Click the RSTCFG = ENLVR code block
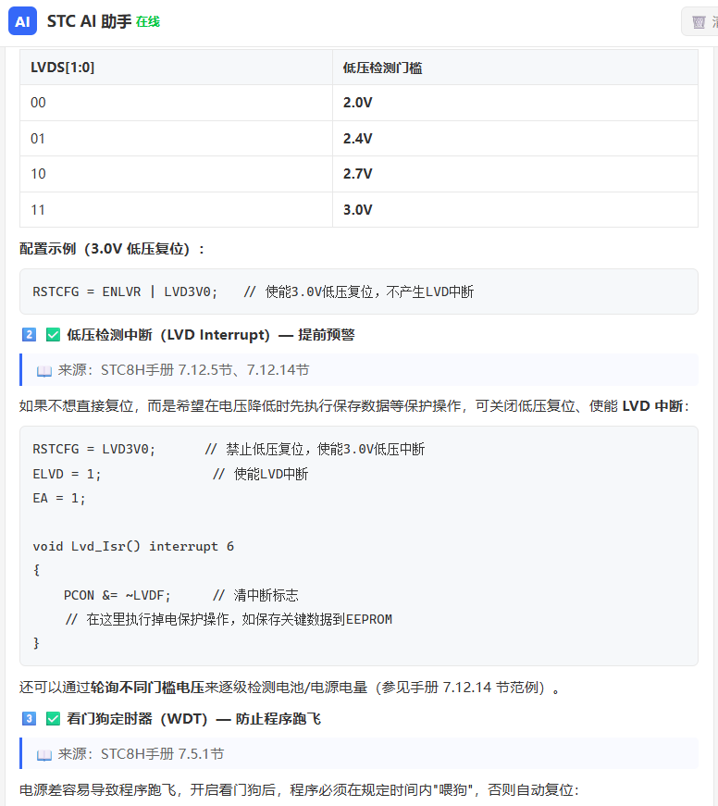 click(359, 291)
